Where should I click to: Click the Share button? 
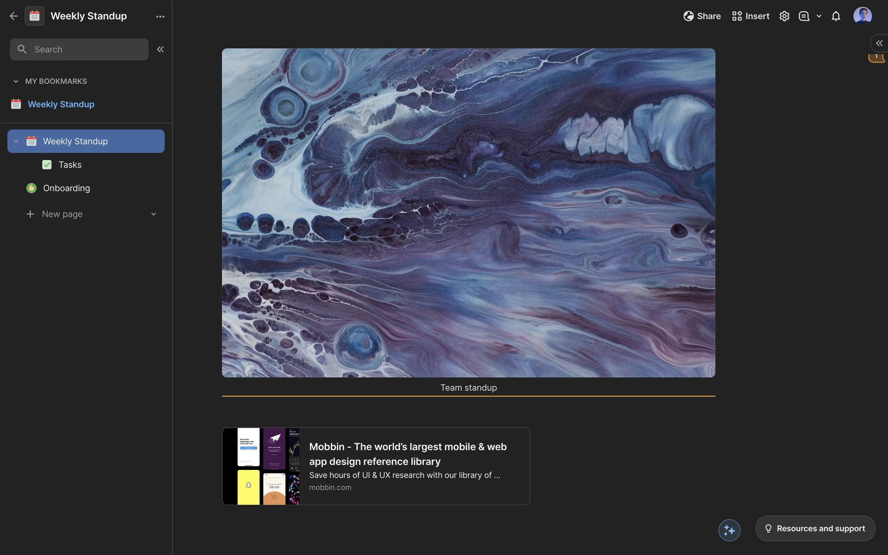click(702, 16)
